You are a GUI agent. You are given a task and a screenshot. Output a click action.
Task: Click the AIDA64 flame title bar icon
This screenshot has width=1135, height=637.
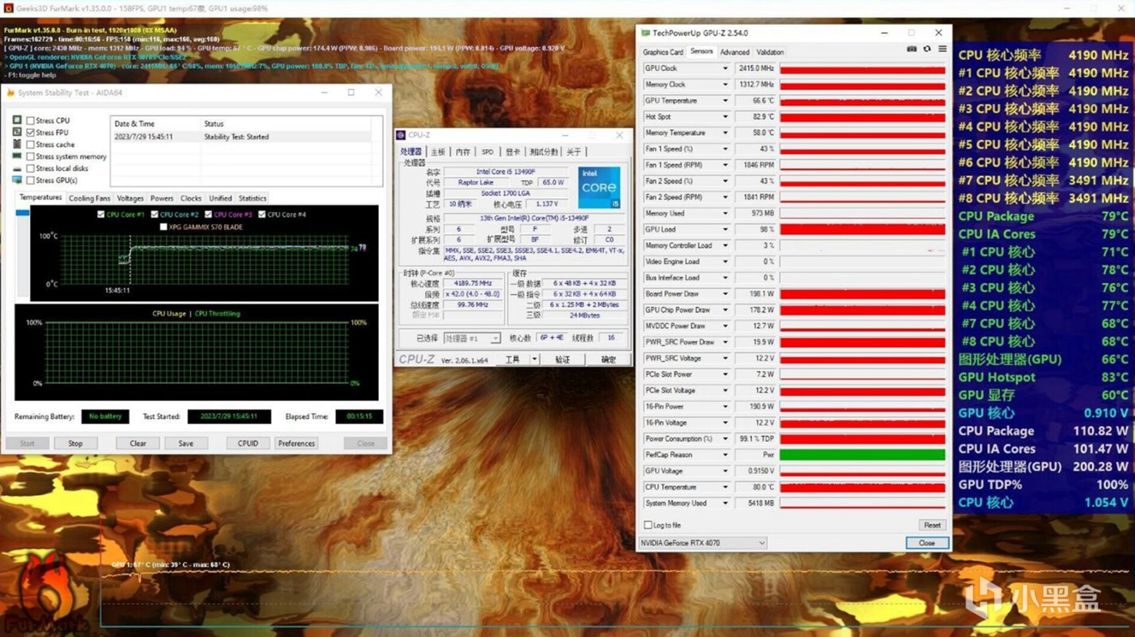(11, 93)
